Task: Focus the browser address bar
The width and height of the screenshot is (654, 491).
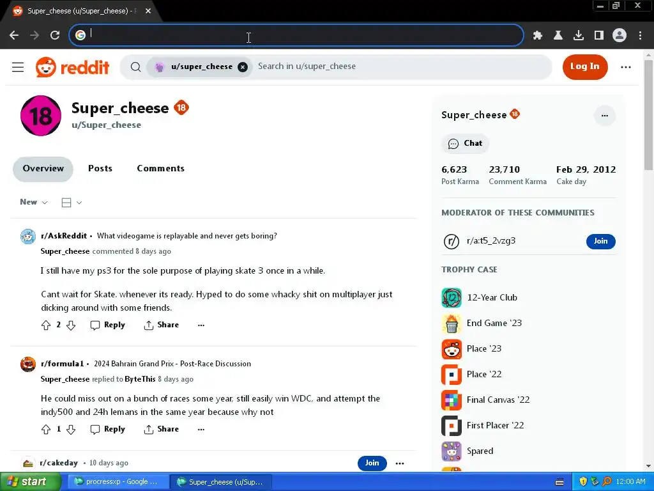Action: tap(296, 35)
